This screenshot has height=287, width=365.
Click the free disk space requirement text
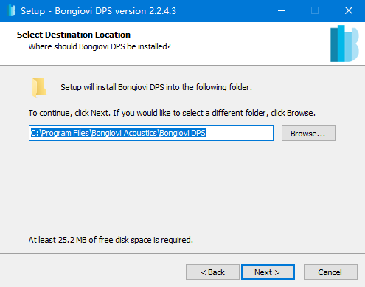tap(111, 240)
